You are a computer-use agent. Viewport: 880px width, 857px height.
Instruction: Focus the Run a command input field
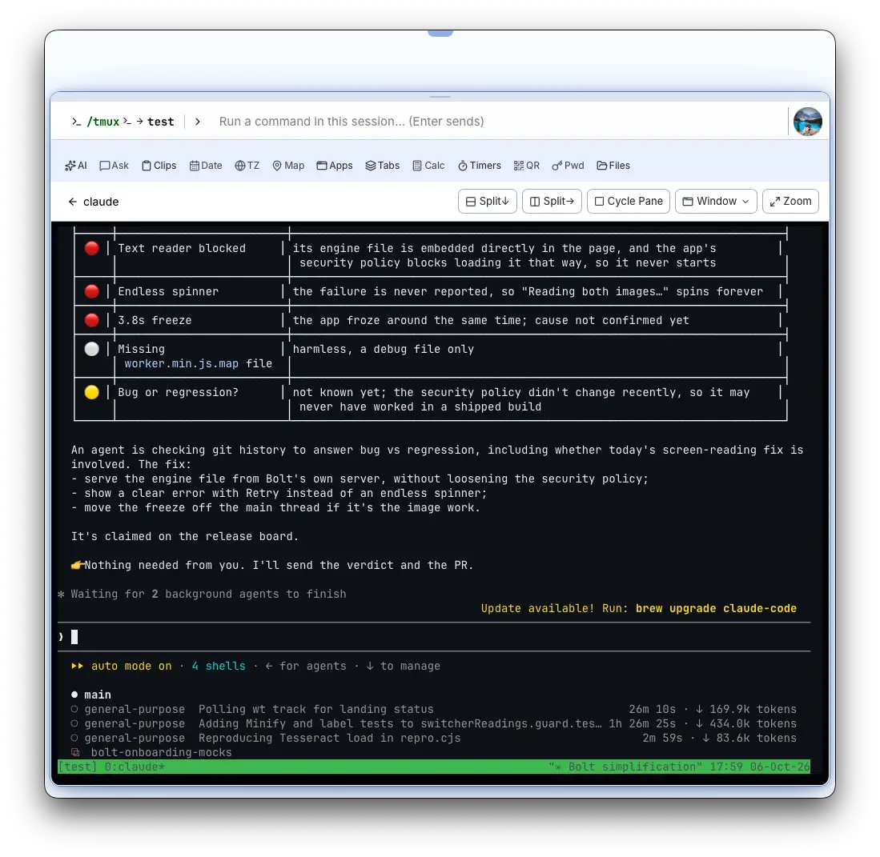click(x=500, y=122)
